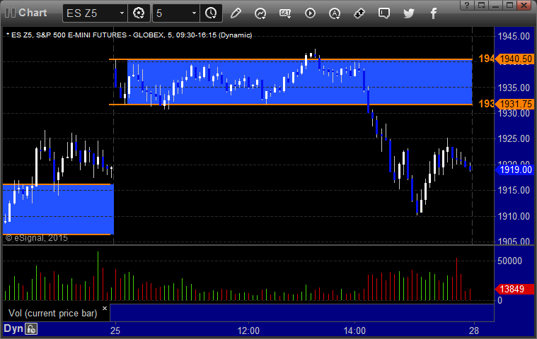This screenshot has height=339, width=537.
Task: Click the lock icon beside Dyn
Action: 31,328
